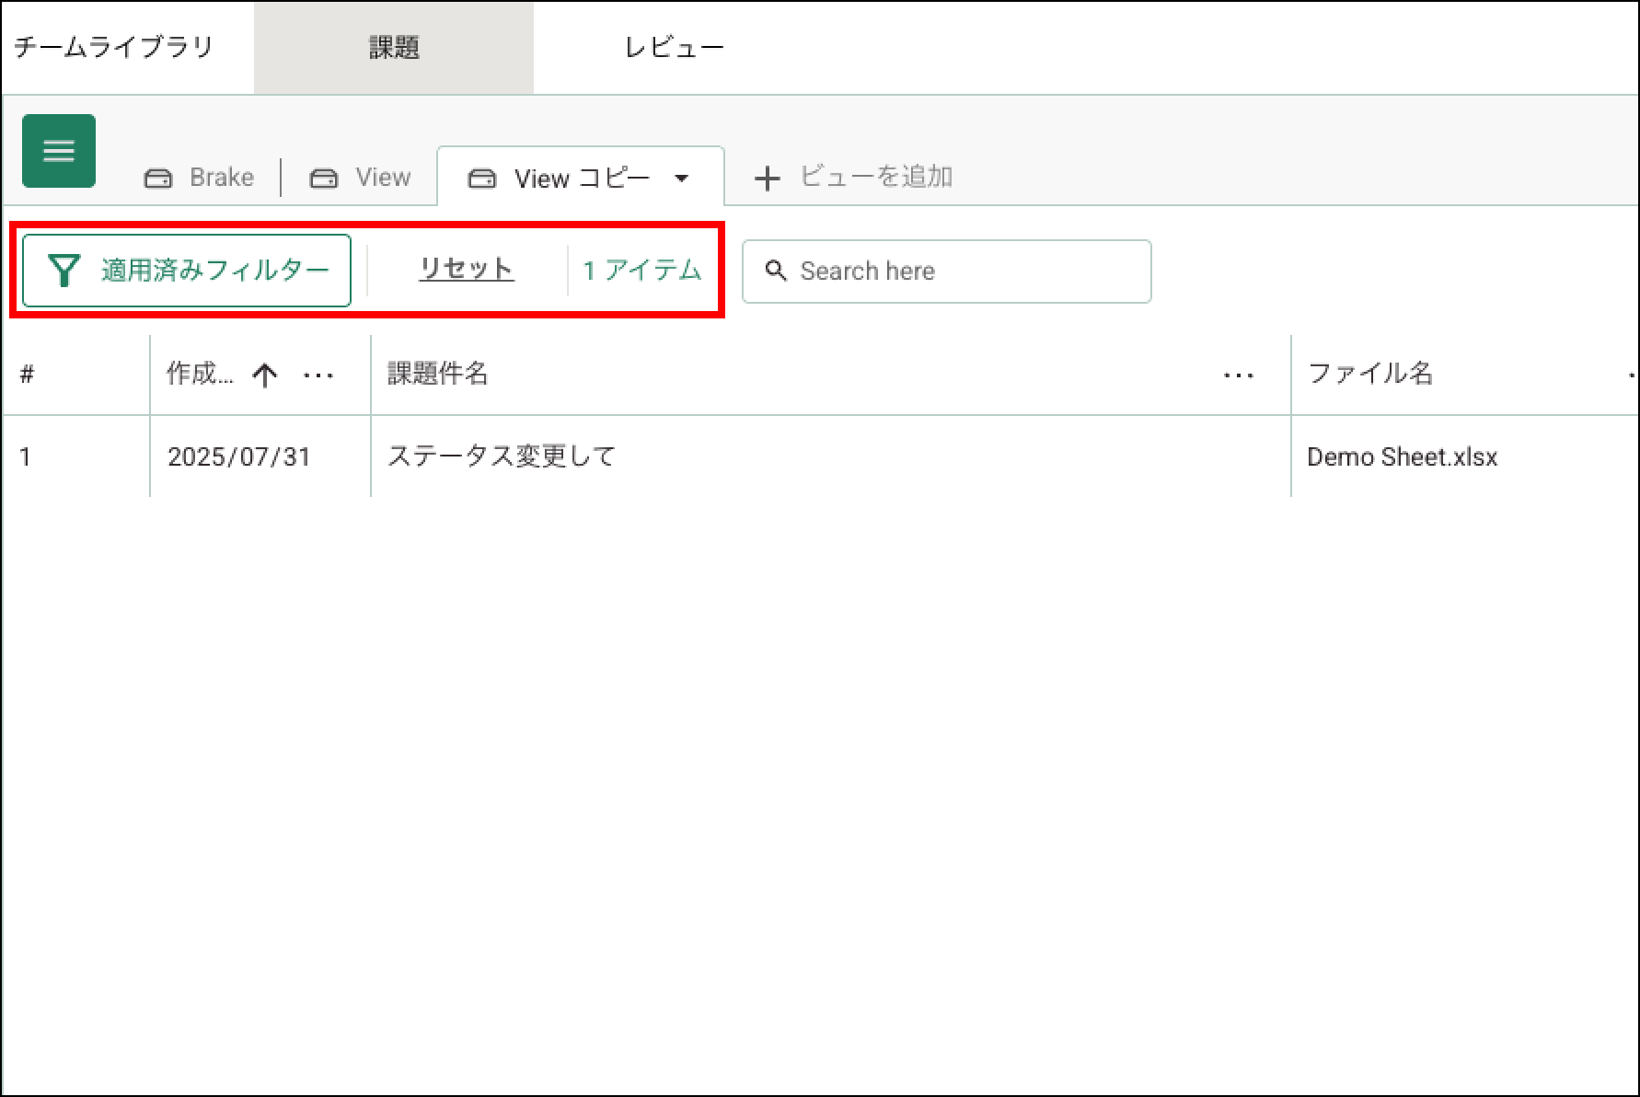Click the ファイル名 column header
Viewport: 1640px width, 1097px height.
click(x=1370, y=374)
